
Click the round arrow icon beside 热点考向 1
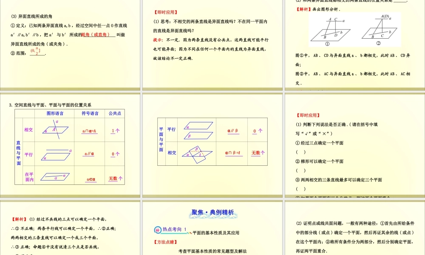158,230
